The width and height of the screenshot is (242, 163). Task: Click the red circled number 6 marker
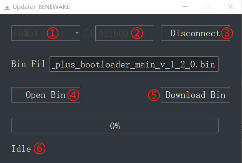[40, 148]
